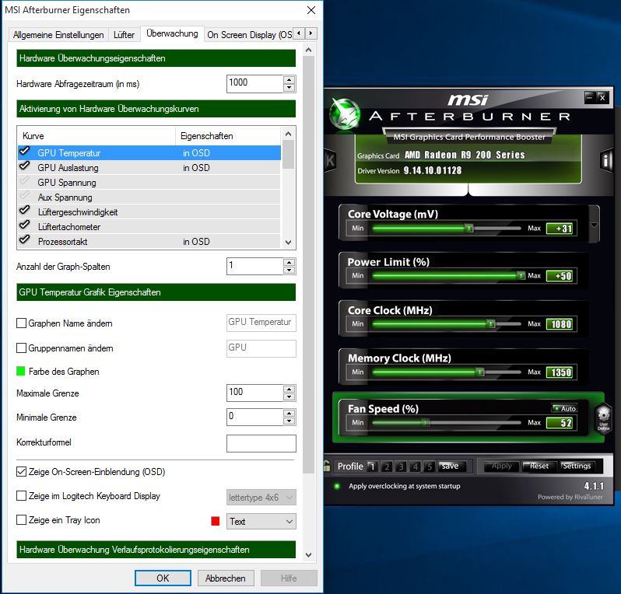Close the MSI Afterburner skin window
This screenshot has width=621, height=594.
pyautogui.click(x=602, y=97)
